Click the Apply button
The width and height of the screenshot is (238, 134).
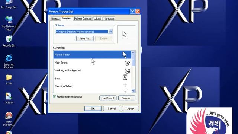[130, 109]
